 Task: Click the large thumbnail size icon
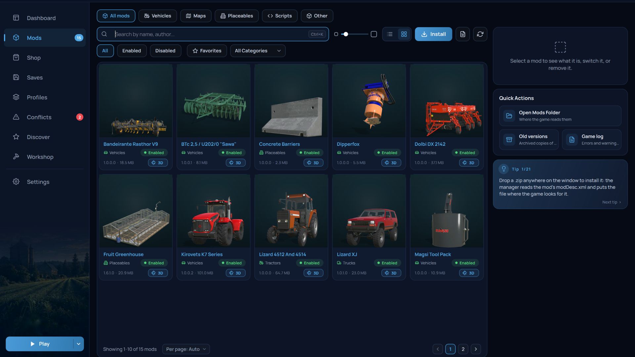pos(374,34)
